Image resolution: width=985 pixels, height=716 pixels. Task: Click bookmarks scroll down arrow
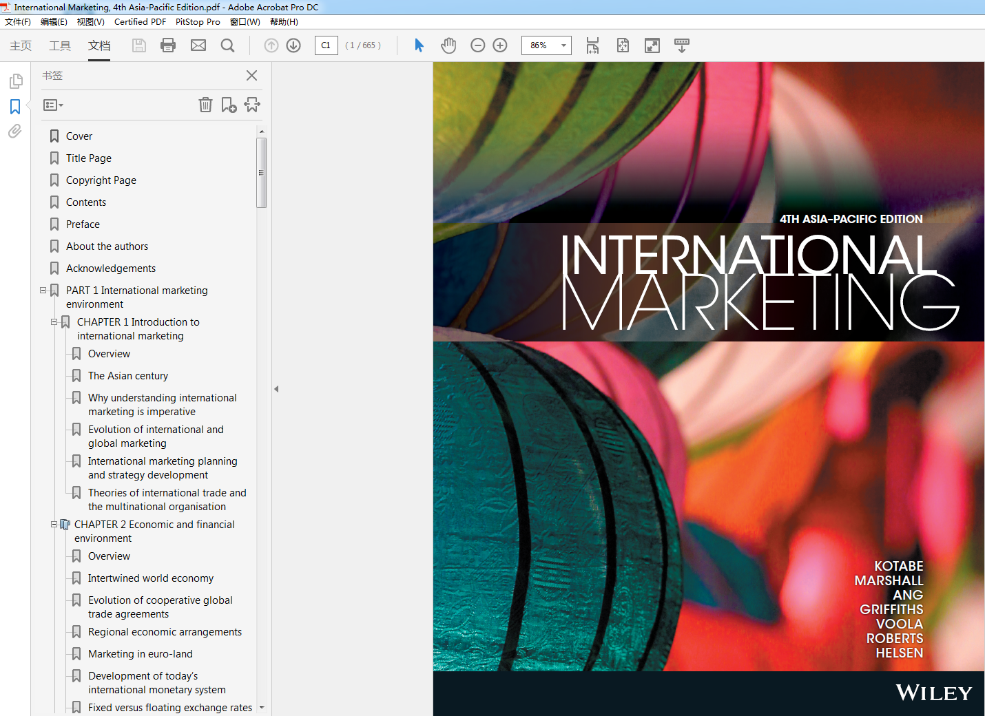262,707
